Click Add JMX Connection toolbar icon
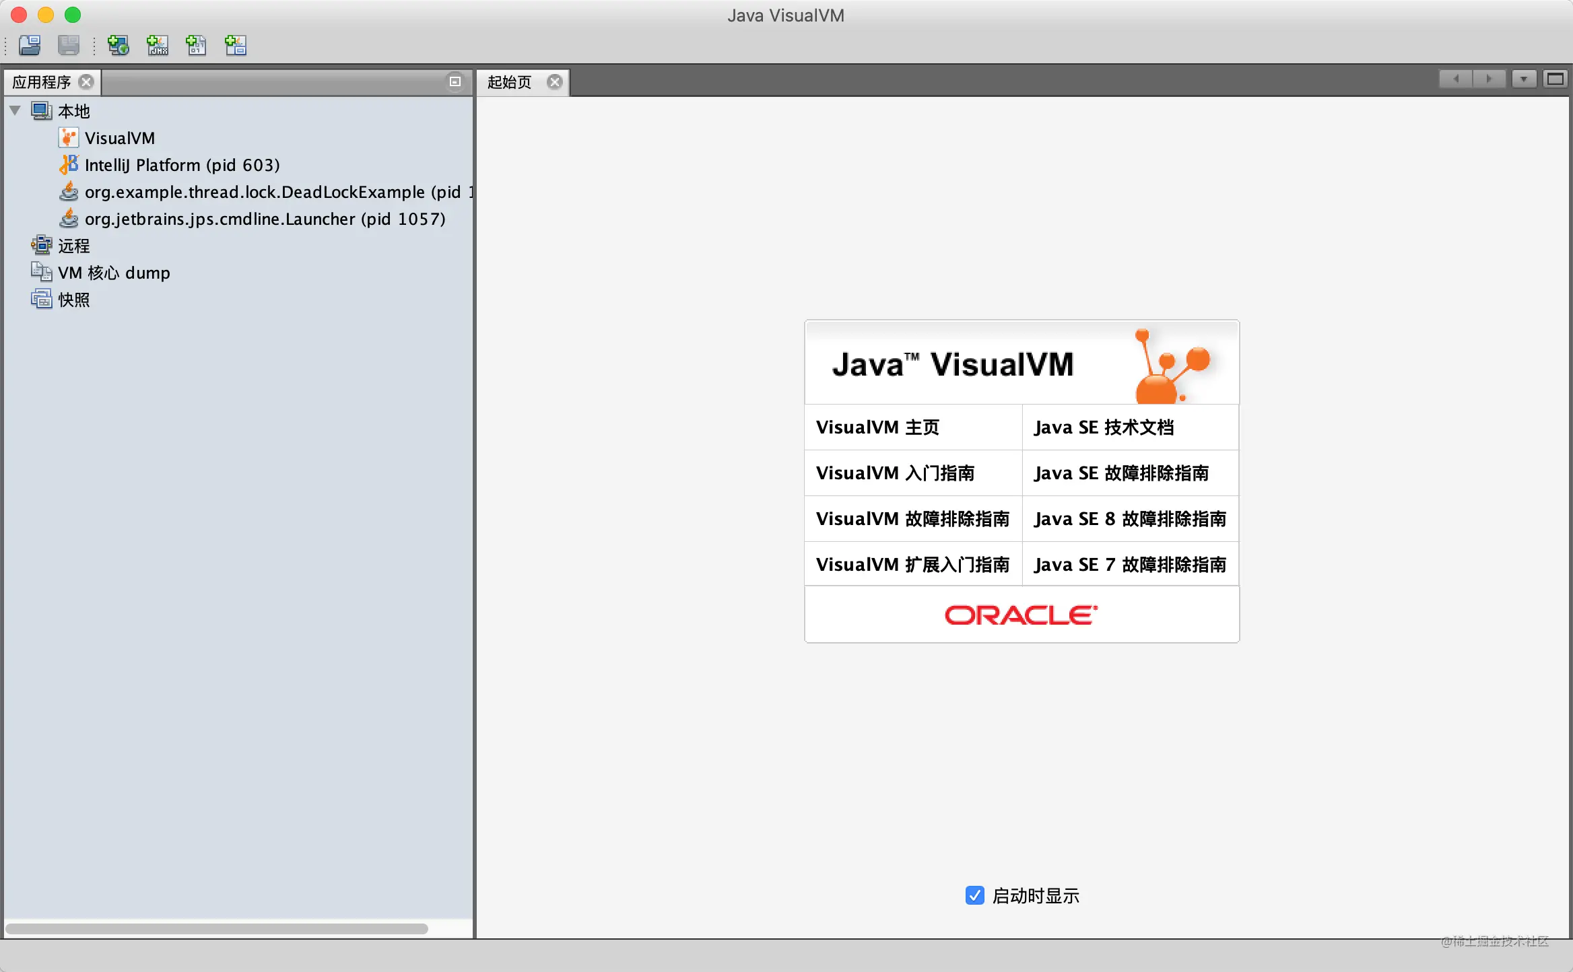1573x972 pixels. (x=158, y=45)
